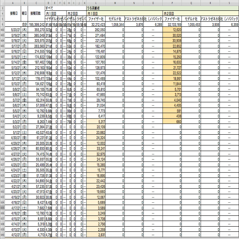This screenshot has width=239, height=239.
Task: Select row 6 header
Action: click(2, 24)
